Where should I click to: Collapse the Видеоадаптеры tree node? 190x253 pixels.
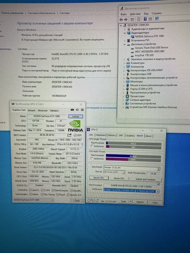tap(124, 33)
